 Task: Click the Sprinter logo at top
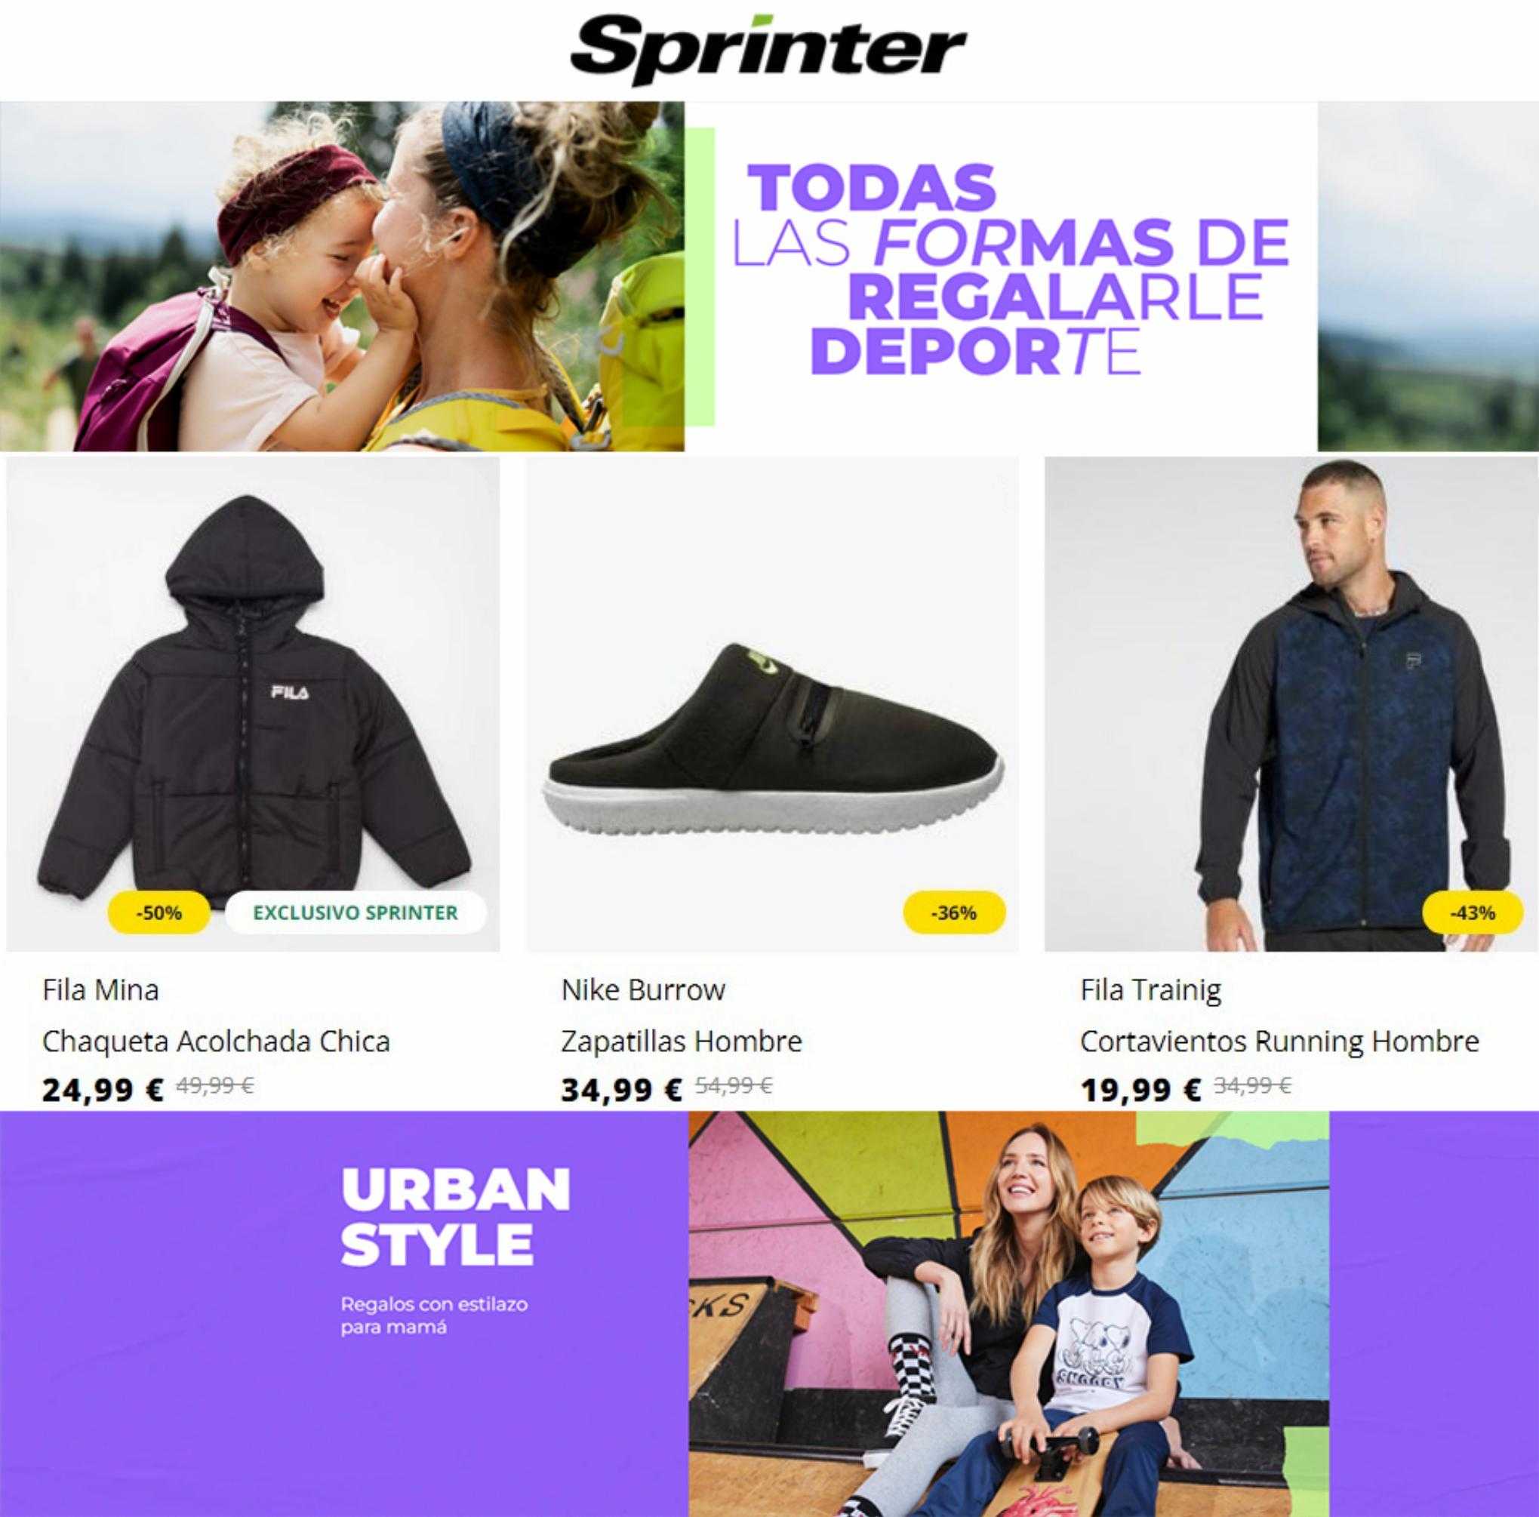(768, 46)
